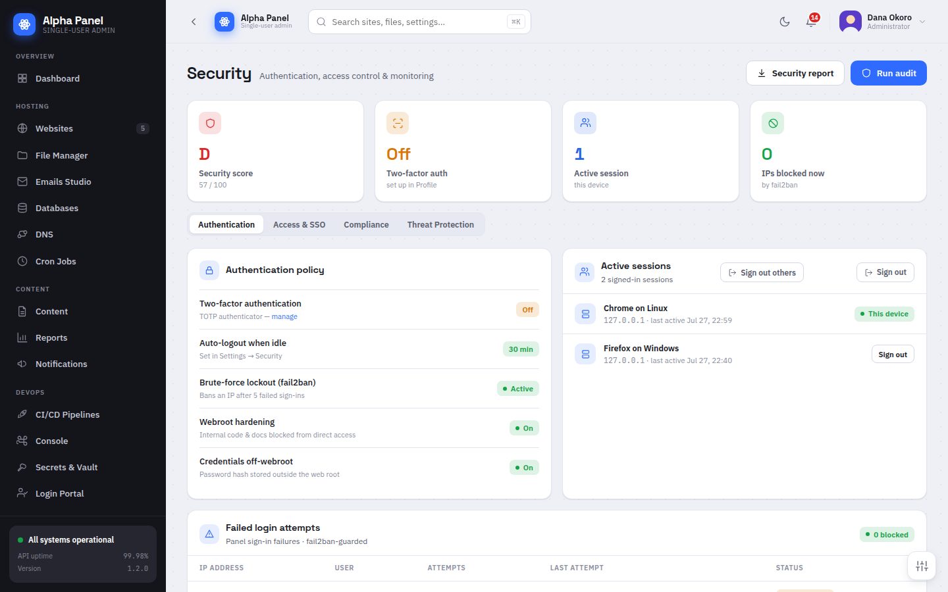948x592 pixels.
Task: Click the Websites count badge 5
Action: click(x=143, y=128)
